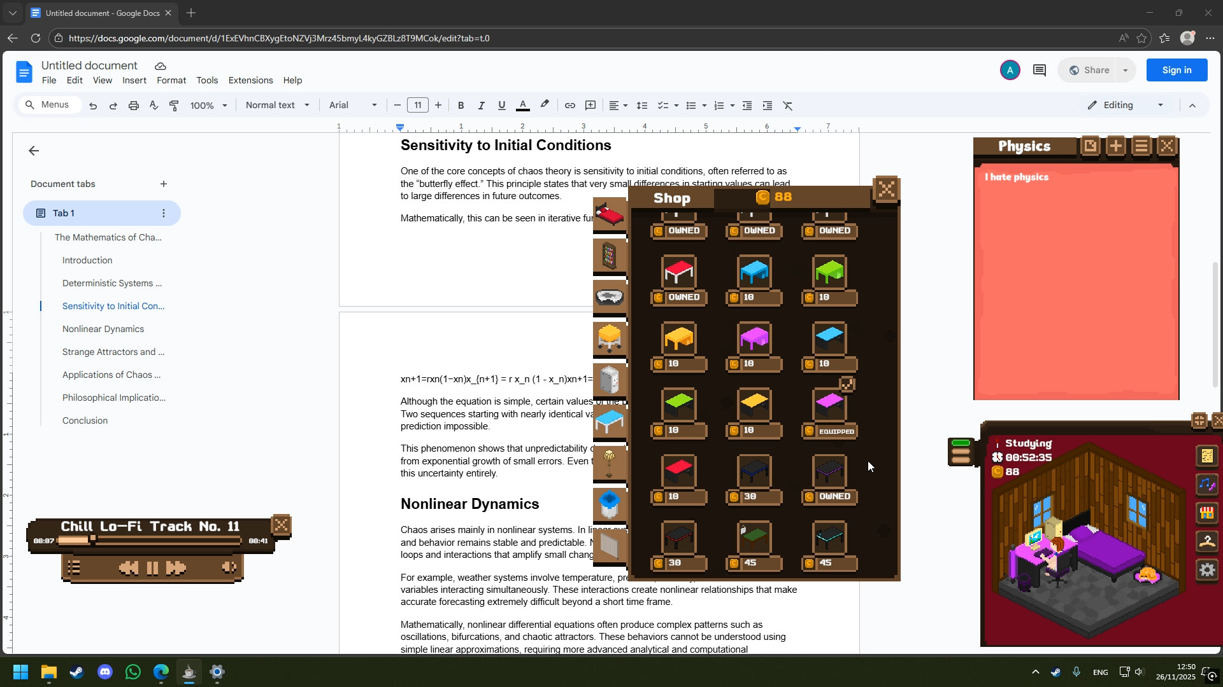Screen dimensions: 1223x687
Task: Open the Format menu
Action: click(171, 80)
